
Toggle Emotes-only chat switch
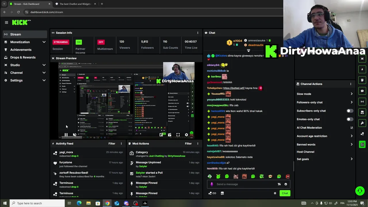[x=350, y=119]
